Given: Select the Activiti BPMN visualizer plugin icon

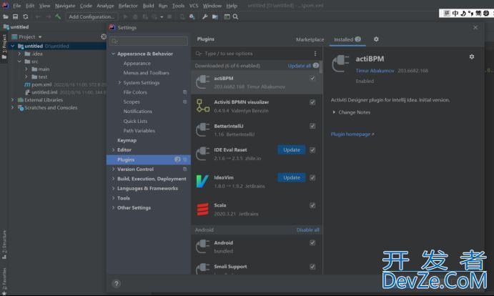Looking at the screenshot, I should click(x=202, y=106).
